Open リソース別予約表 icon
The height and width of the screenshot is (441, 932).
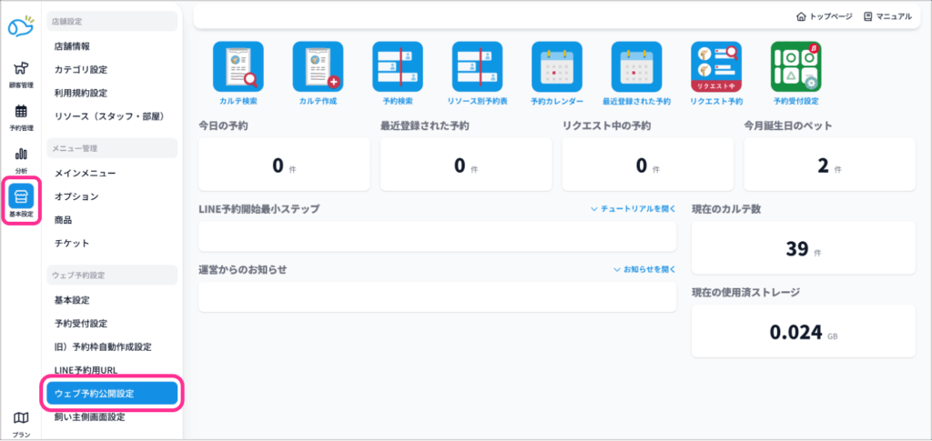(x=477, y=67)
